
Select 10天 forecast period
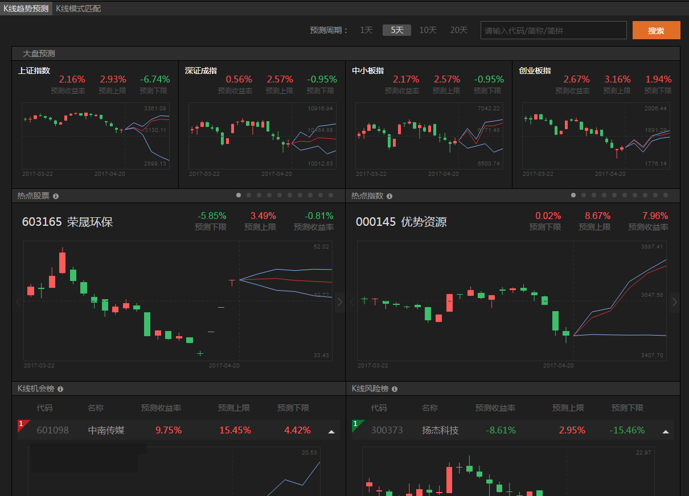pyautogui.click(x=428, y=30)
